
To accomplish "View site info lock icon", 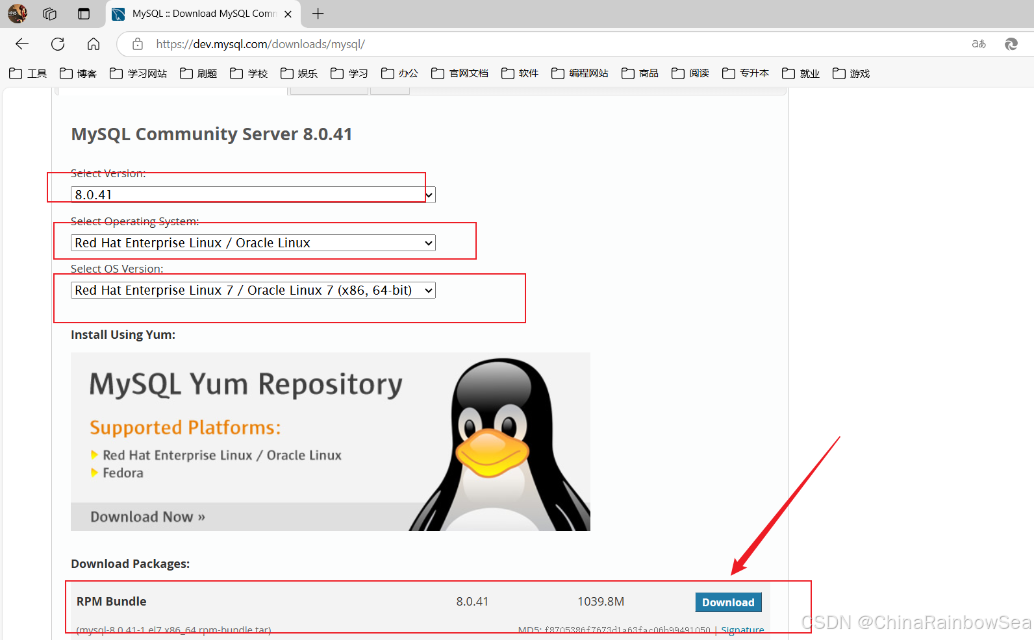I will (138, 44).
